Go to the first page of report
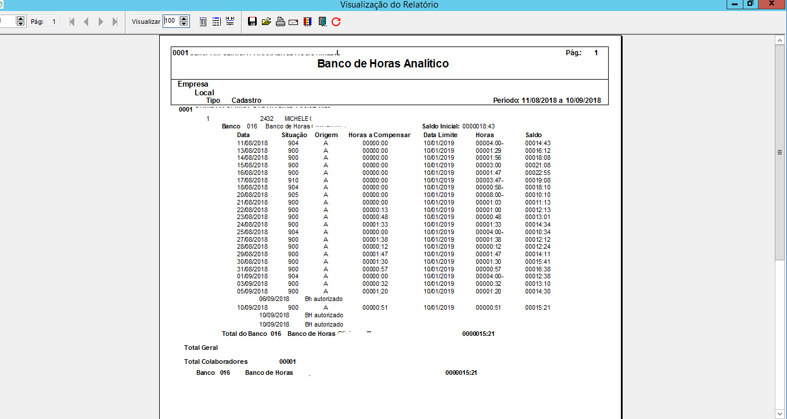Screen dimensions: 787x419 pyautogui.click(x=72, y=22)
